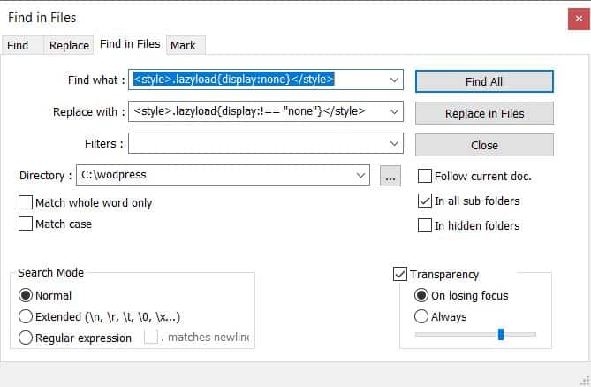591x387 pixels.
Task: Expand the Replace with dropdown arrow
Action: click(x=394, y=111)
